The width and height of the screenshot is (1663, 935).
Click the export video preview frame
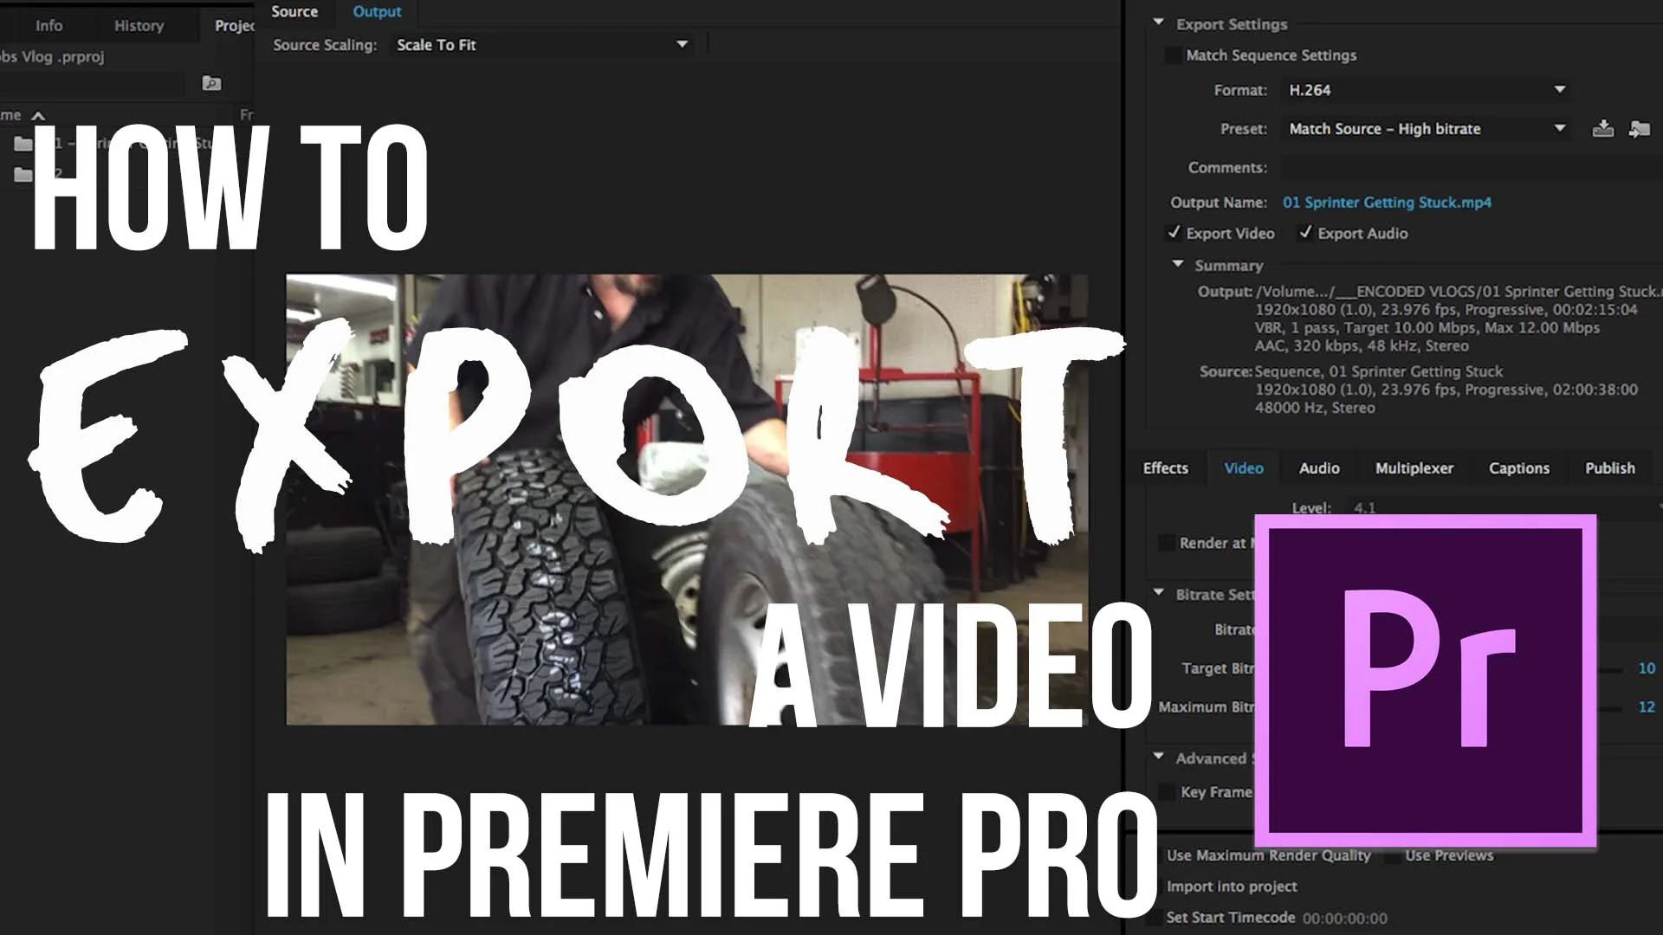pos(687,500)
